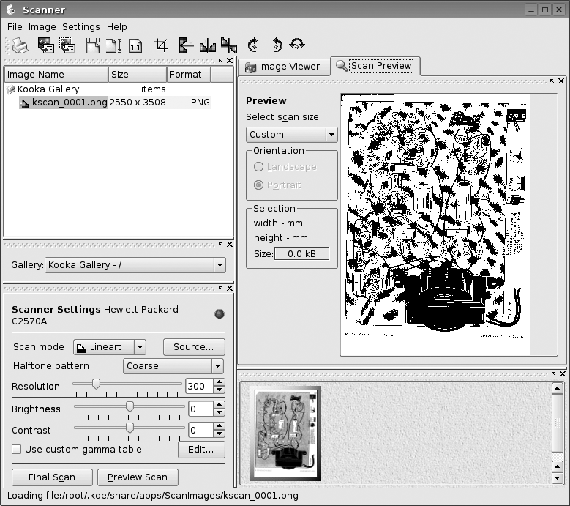Image resolution: width=570 pixels, height=506 pixels.
Task: Click the crop selection toolbar icon
Action: point(161,45)
